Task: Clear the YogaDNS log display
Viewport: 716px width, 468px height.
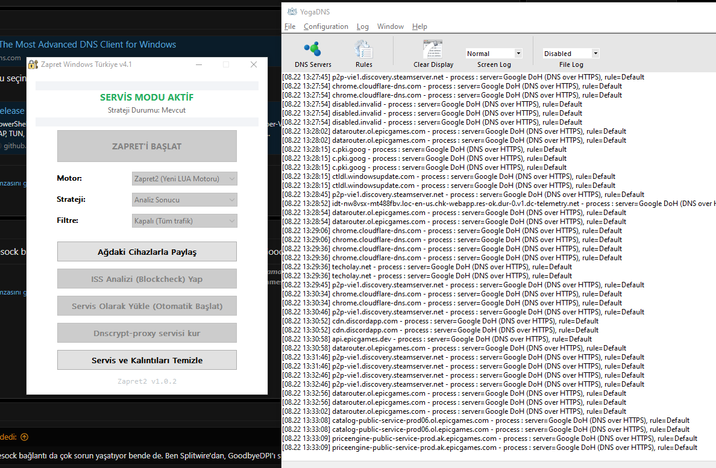Action: click(x=433, y=54)
